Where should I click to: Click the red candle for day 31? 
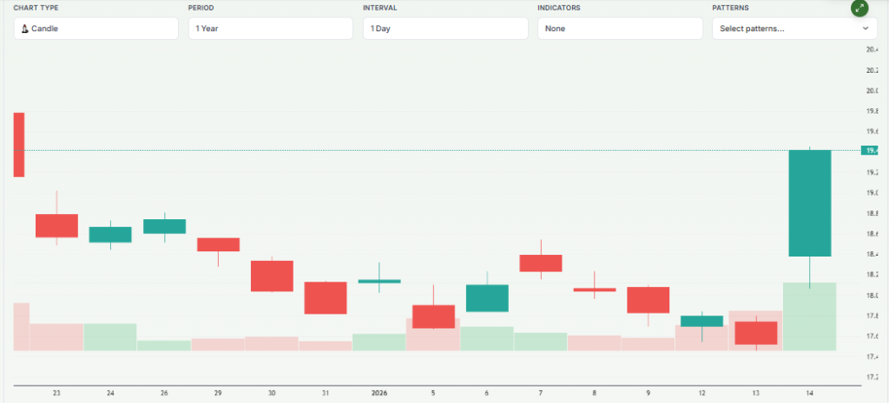(x=326, y=298)
